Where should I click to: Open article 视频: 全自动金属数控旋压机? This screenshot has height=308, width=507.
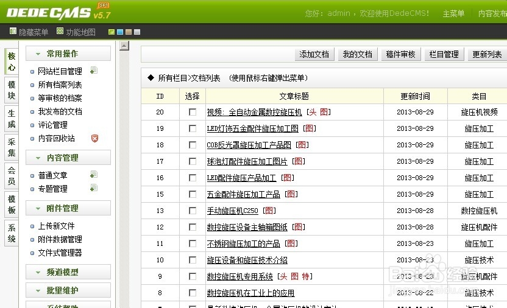coord(254,112)
